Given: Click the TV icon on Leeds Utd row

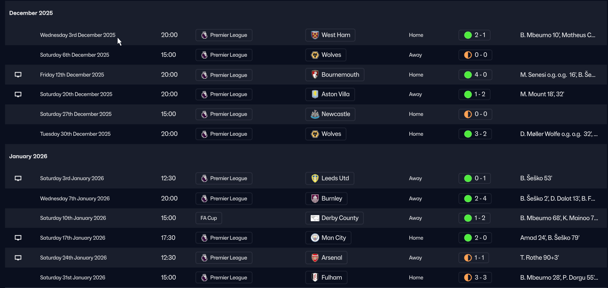Looking at the screenshot, I should (18, 178).
